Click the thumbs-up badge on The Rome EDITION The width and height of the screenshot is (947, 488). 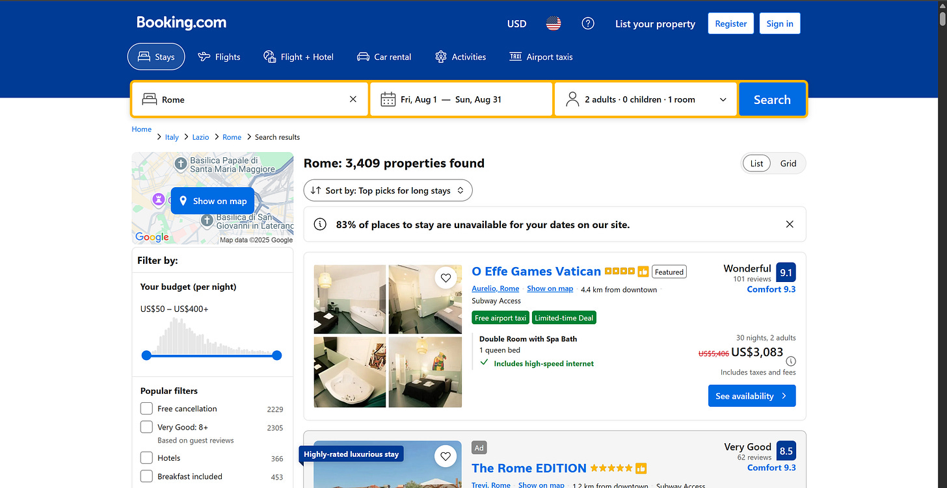point(641,469)
